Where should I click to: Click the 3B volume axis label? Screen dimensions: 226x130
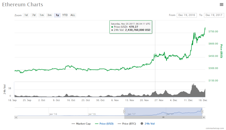click(10, 88)
